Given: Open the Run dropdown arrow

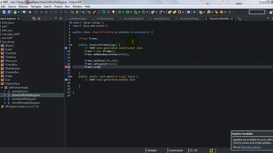Looking at the screenshot, I should 131,12.
